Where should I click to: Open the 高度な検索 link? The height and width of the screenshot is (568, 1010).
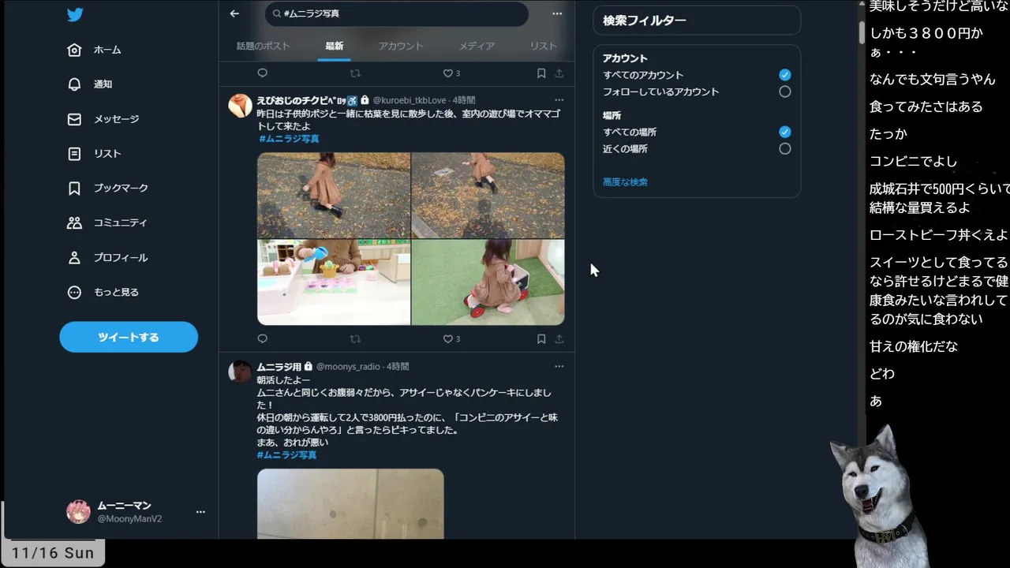pyautogui.click(x=625, y=182)
